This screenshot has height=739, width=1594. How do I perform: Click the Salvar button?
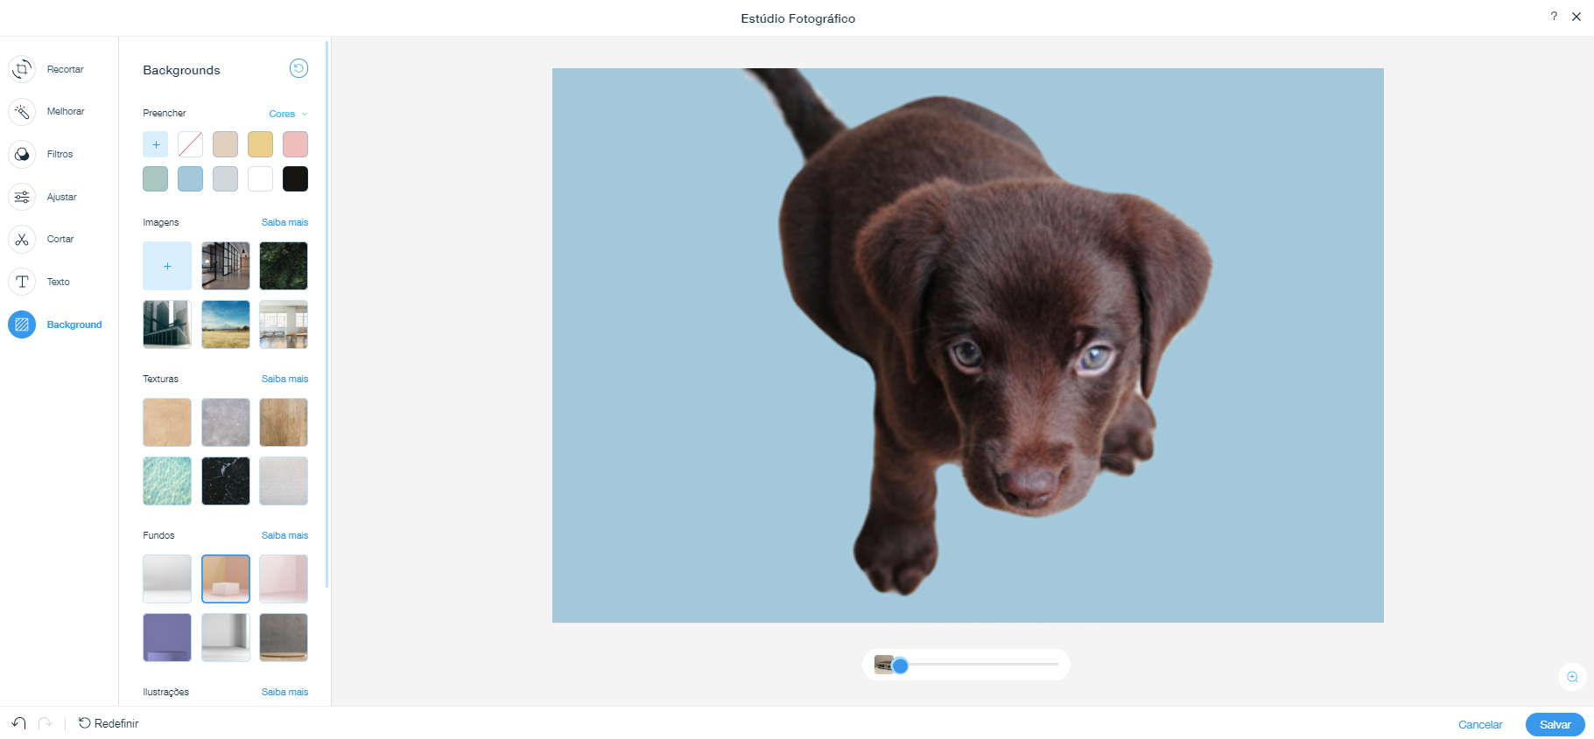coord(1555,724)
